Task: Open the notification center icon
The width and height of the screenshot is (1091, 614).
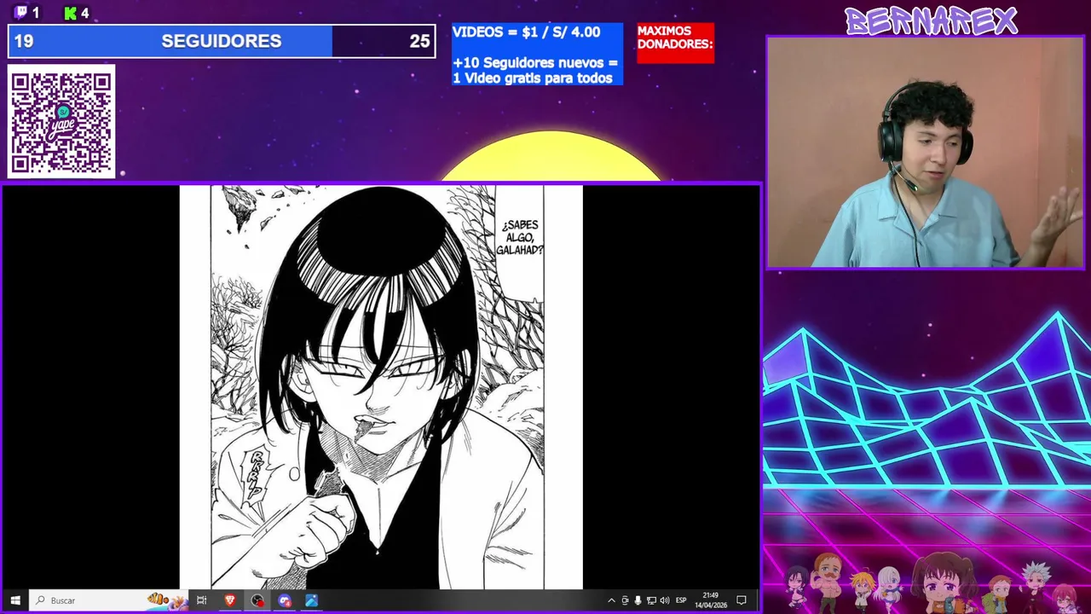Action: pyautogui.click(x=742, y=600)
